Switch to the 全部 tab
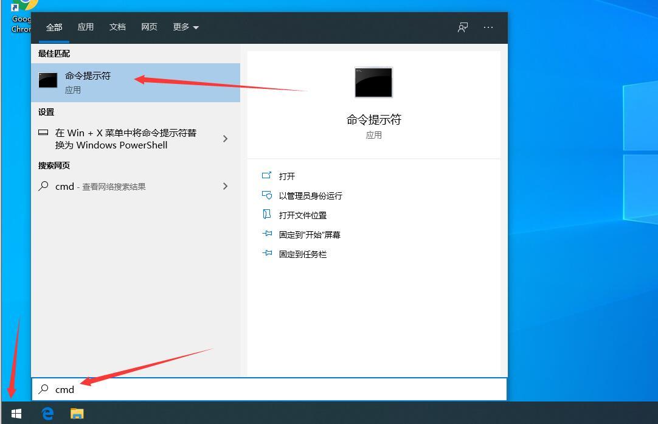The width and height of the screenshot is (658, 424). (54, 27)
